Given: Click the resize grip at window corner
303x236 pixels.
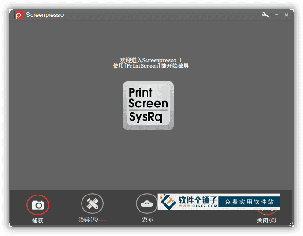Looking at the screenshot, I should point(291,224).
